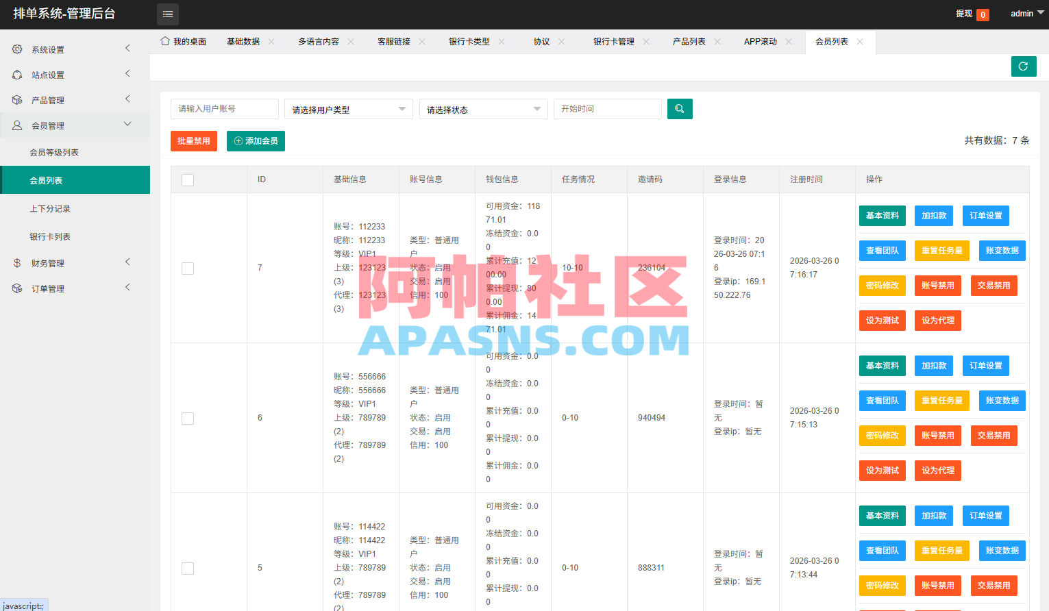The height and width of the screenshot is (611, 1049).
Task: Open the 请选择状态 dropdown
Action: [484, 109]
